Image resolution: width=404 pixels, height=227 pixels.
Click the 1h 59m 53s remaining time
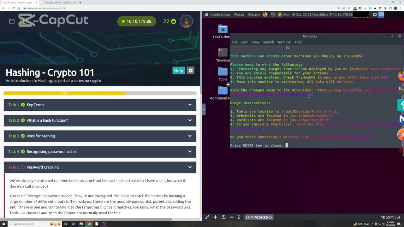click(391, 217)
